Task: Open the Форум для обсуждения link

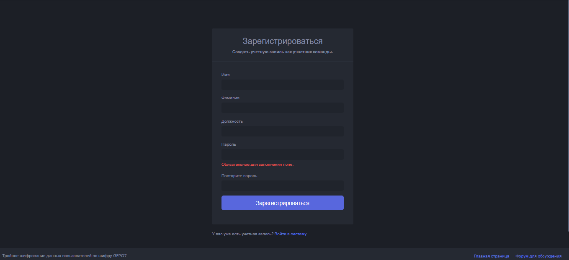Action: 538,256
